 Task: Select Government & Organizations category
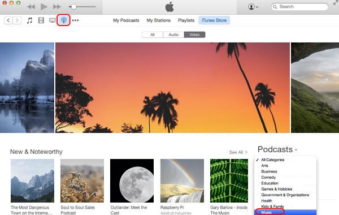point(285,195)
